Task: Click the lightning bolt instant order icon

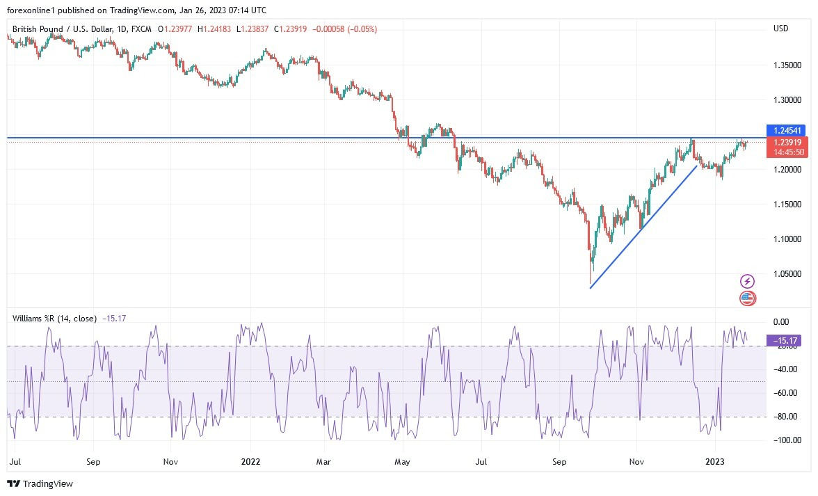Action: tap(746, 281)
